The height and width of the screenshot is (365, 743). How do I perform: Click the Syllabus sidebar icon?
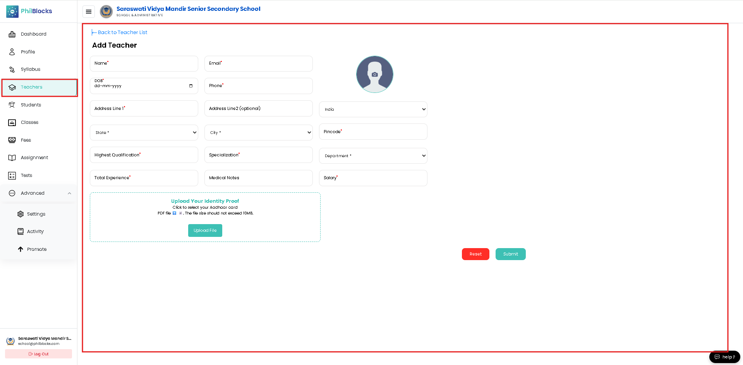coord(12,69)
